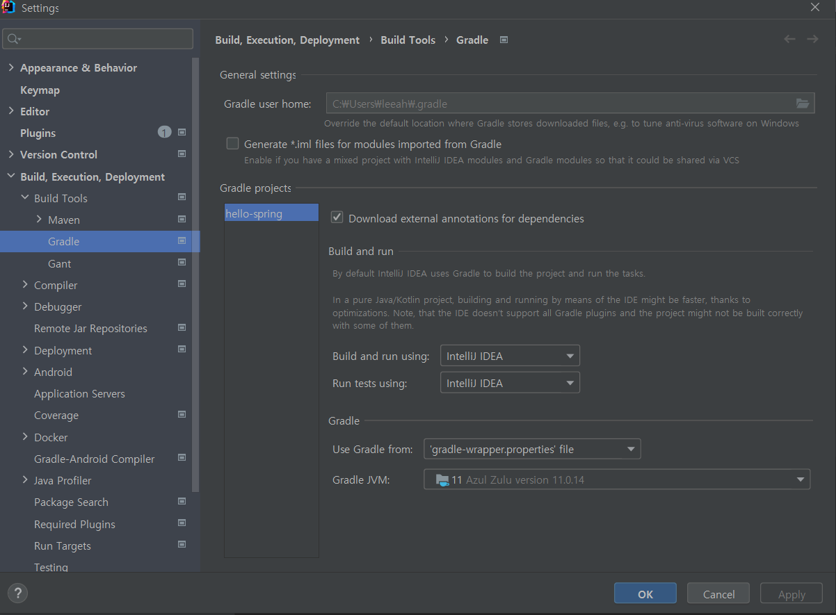The width and height of the screenshot is (836, 615).
Task: Navigate to Build Tools via the breadcrumb
Action: point(408,40)
